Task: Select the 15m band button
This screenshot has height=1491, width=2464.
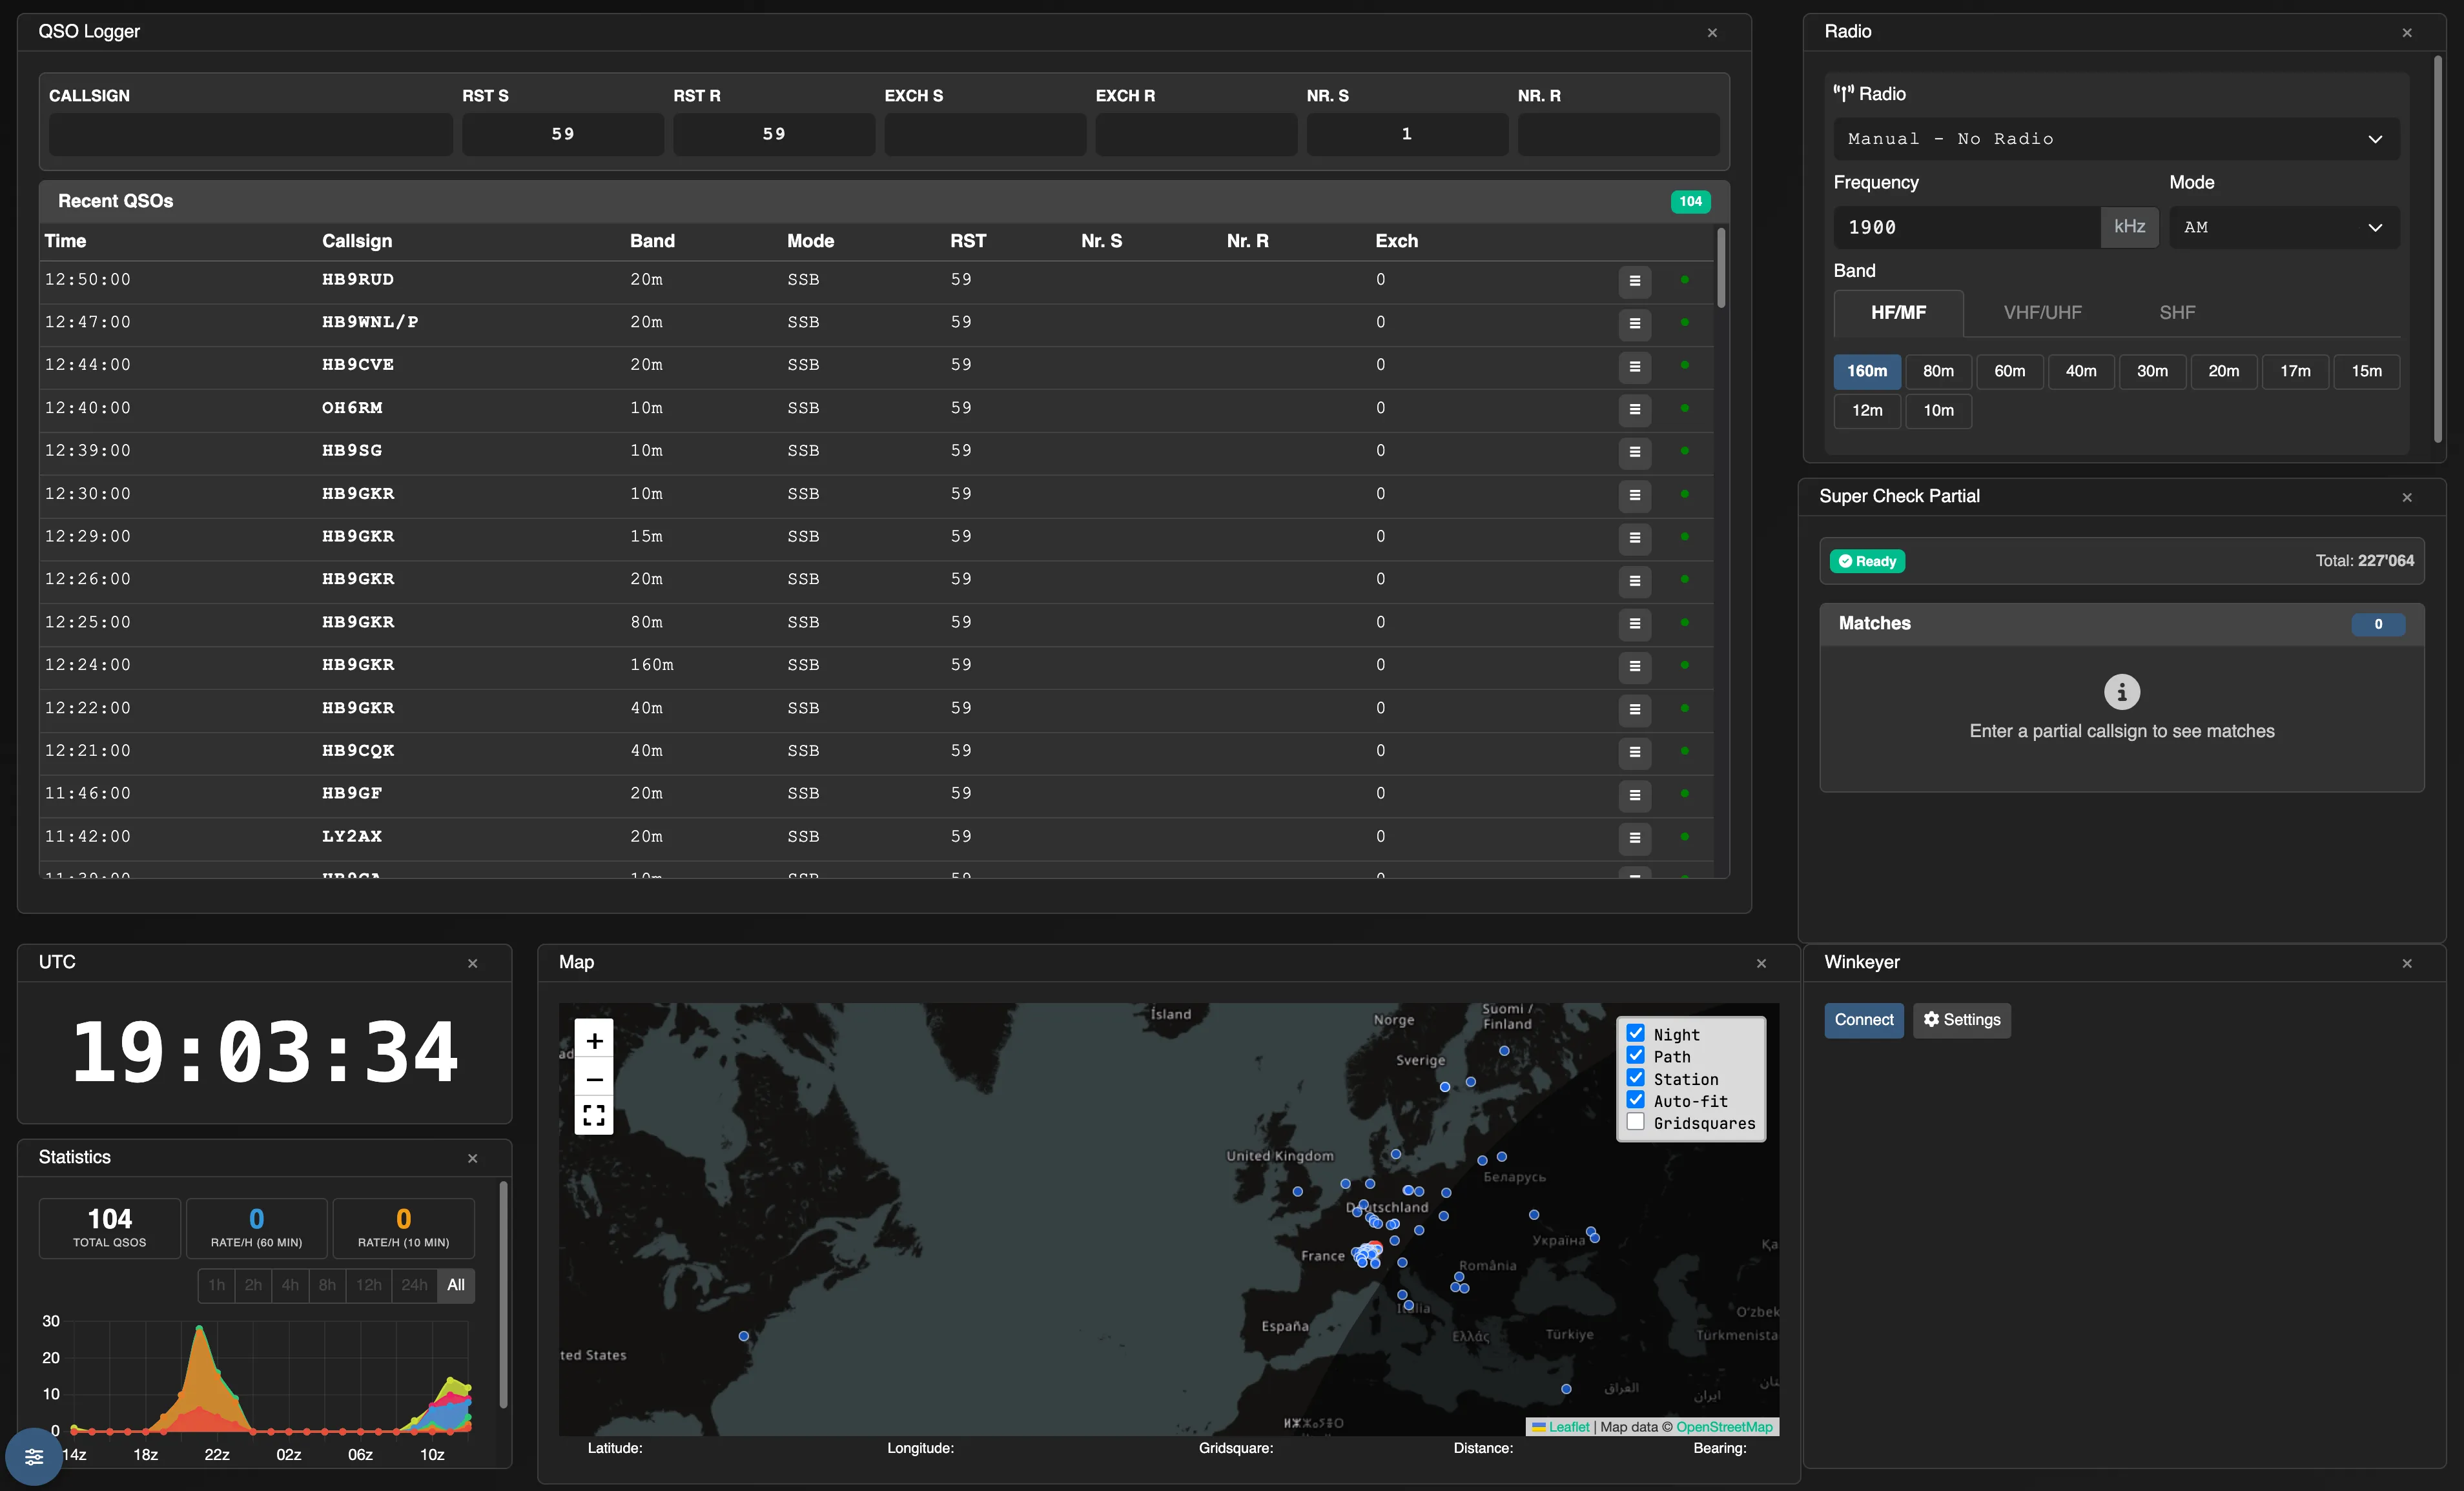Action: (x=2366, y=372)
